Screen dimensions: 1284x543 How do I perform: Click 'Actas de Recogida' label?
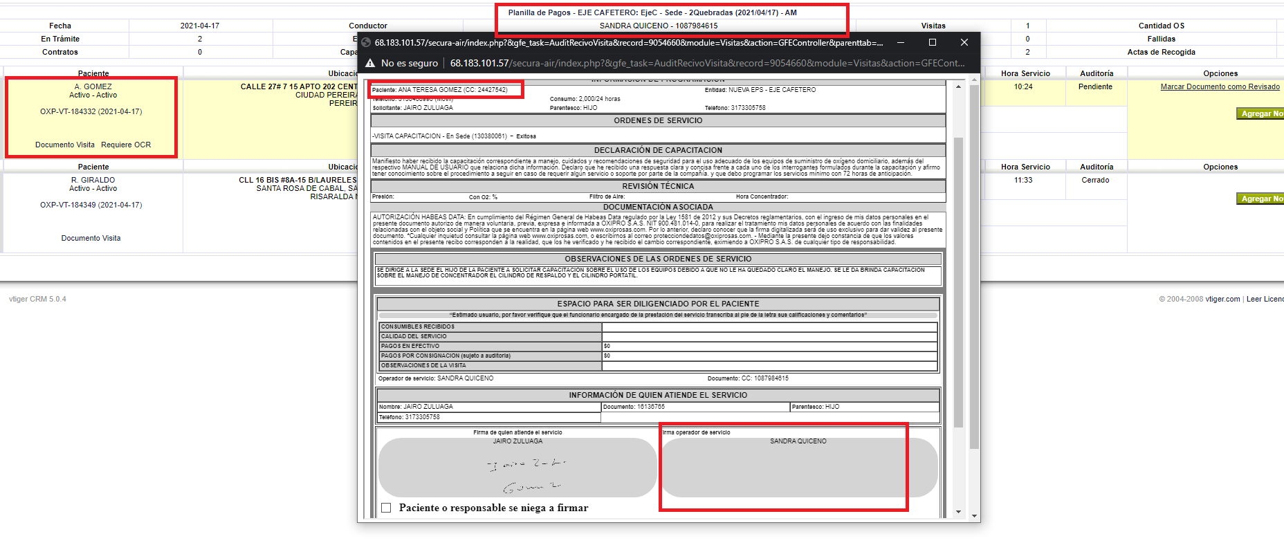tap(1161, 52)
